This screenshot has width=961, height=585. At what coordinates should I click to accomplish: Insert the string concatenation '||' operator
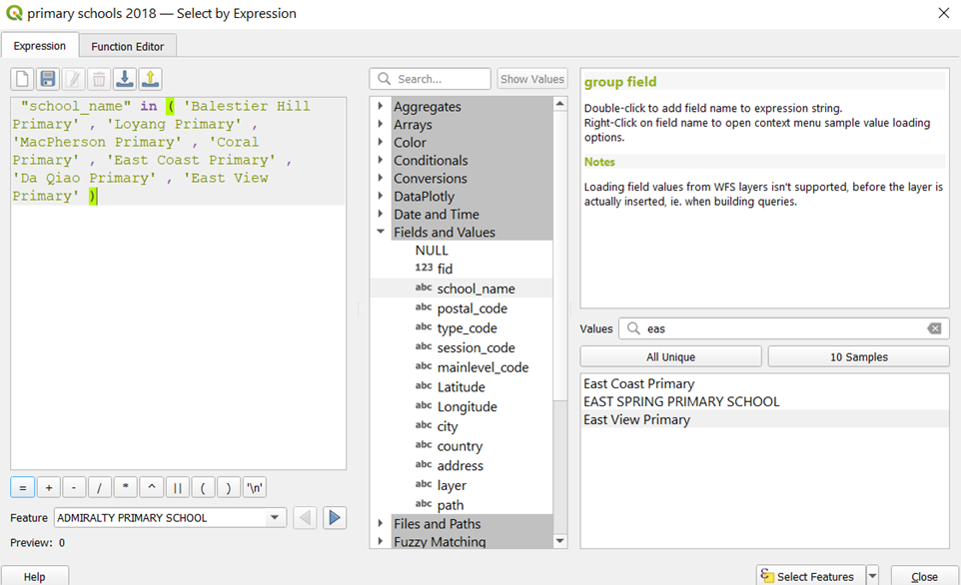point(177,487)
